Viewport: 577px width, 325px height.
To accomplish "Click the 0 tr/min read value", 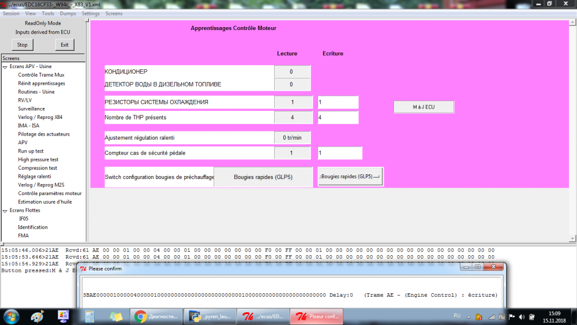I will point(292,137).
